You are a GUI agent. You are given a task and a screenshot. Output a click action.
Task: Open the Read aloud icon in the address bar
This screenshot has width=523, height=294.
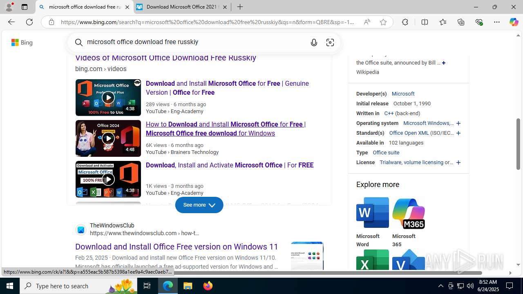coord(367,22)
